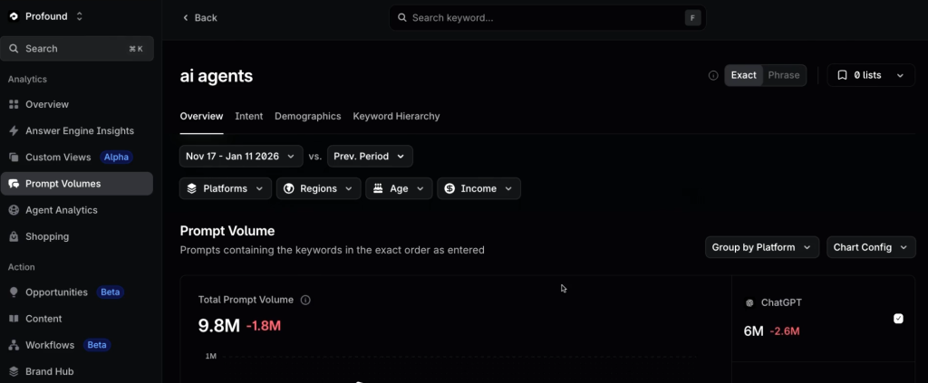928x383 pixels.
Task: Click the Opportunities lightbulb icon
Action: pos(14,292)
